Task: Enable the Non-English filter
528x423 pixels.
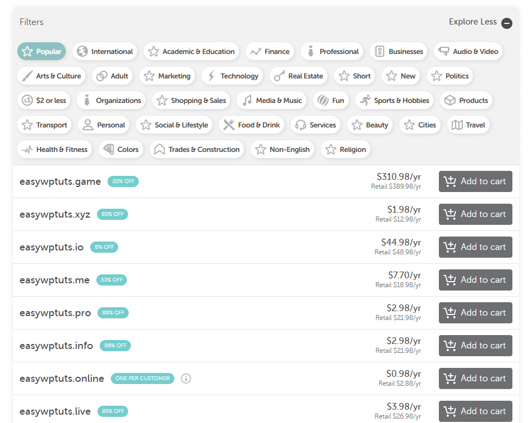Action: coord(282,149)
